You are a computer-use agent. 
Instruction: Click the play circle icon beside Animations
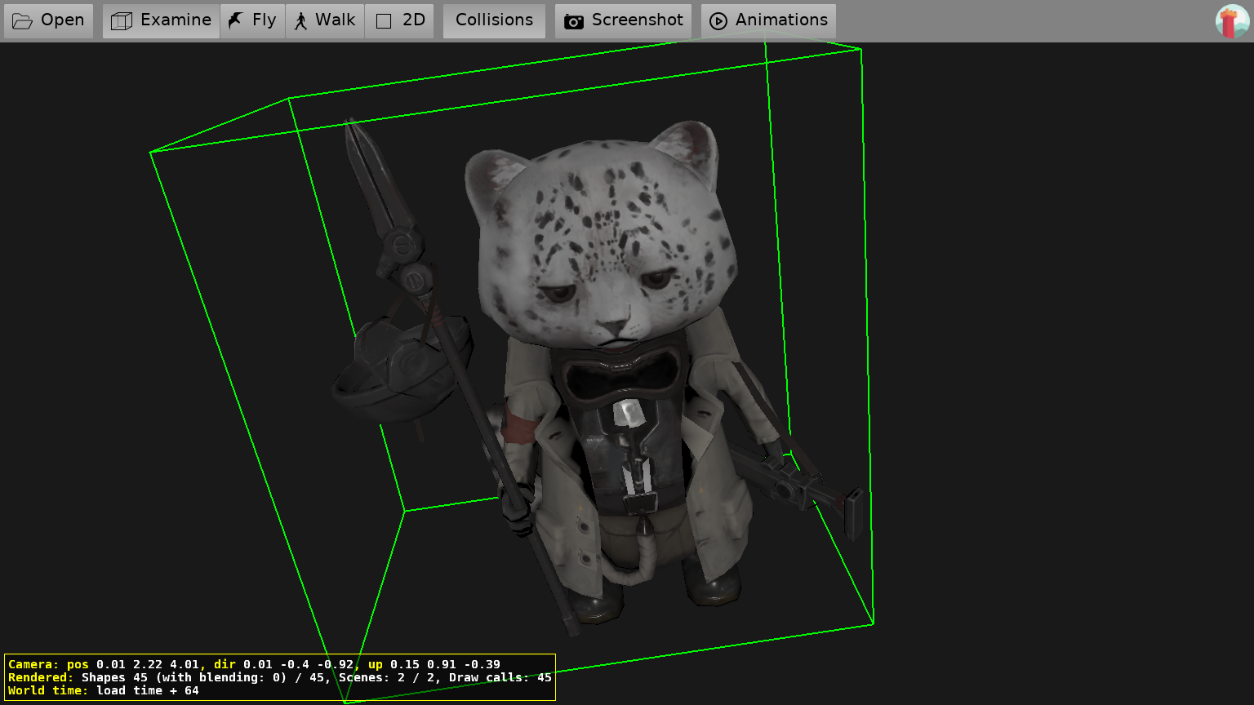pyautogui.click(x=718, y=21)
